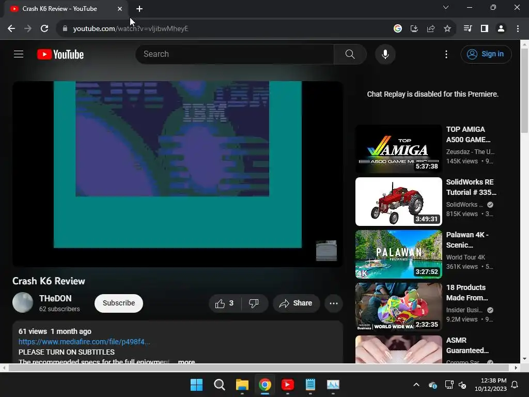Viewport: 529px width, 397px height.
Task: Share the Crash K6 Review video
Action: 295,303
